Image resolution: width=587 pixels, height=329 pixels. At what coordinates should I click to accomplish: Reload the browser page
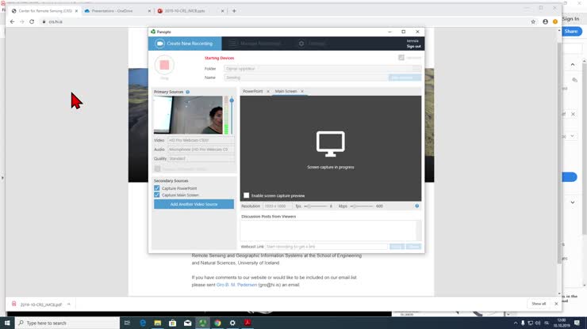(32, 21)
